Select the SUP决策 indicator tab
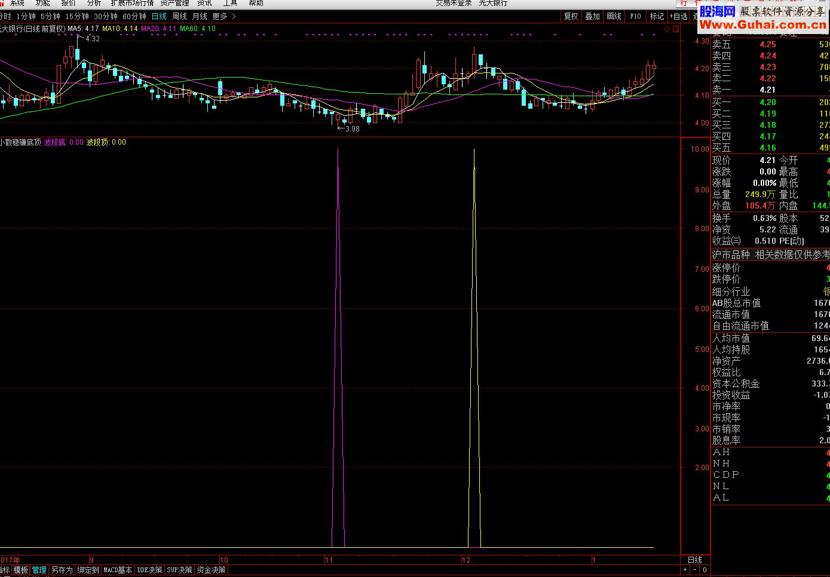Viewport: 830px width, 577px height. coord(179,570)
